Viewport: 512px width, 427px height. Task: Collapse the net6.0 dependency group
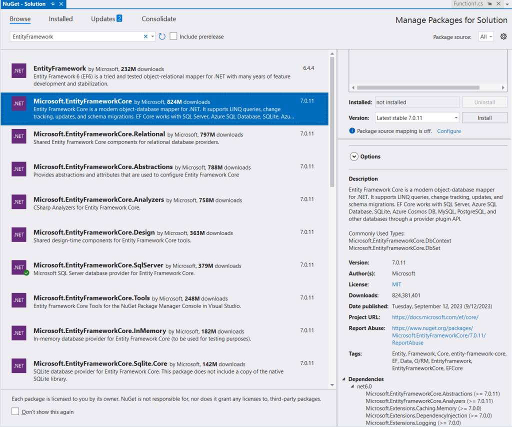coord(352,386)
